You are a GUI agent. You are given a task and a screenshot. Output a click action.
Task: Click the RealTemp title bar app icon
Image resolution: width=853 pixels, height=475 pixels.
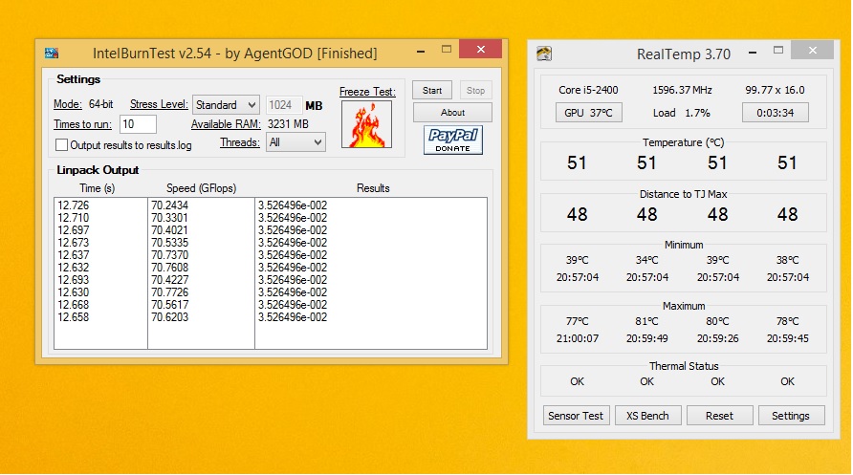pos(544,54)
